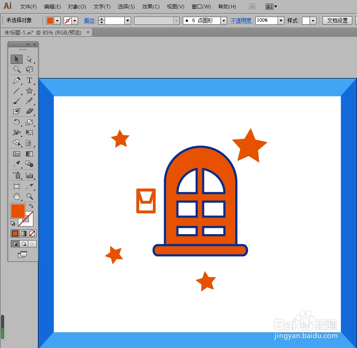
Task: Enable Draw Behind mode
Action: pyautogui.click(x=23, y=244)
